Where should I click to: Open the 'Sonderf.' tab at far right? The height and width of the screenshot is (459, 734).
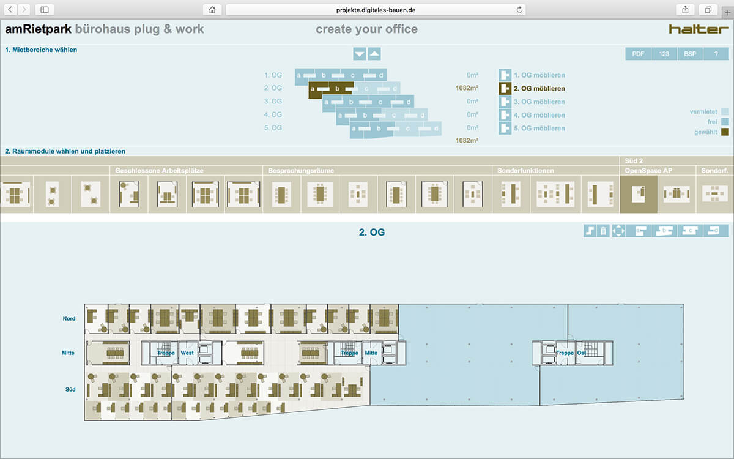(714, 170)
